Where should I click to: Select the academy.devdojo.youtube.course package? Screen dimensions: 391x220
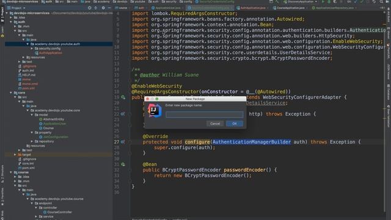tap(59, 199)
